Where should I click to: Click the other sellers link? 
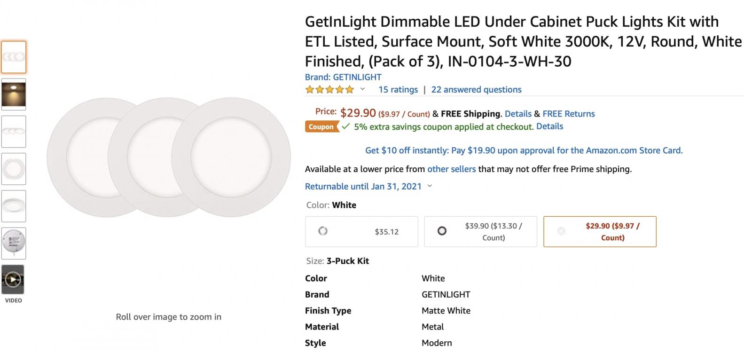coord(451,169)
